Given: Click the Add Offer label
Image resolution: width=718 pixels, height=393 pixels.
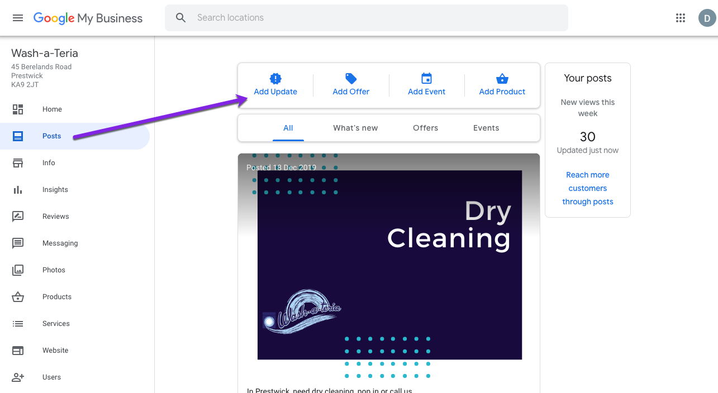Looking at the screenshot, I should [351, 92].
